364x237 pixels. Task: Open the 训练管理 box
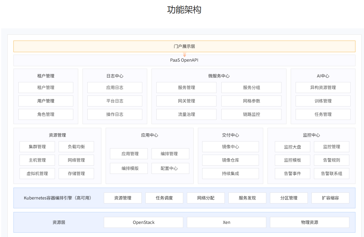323,101
